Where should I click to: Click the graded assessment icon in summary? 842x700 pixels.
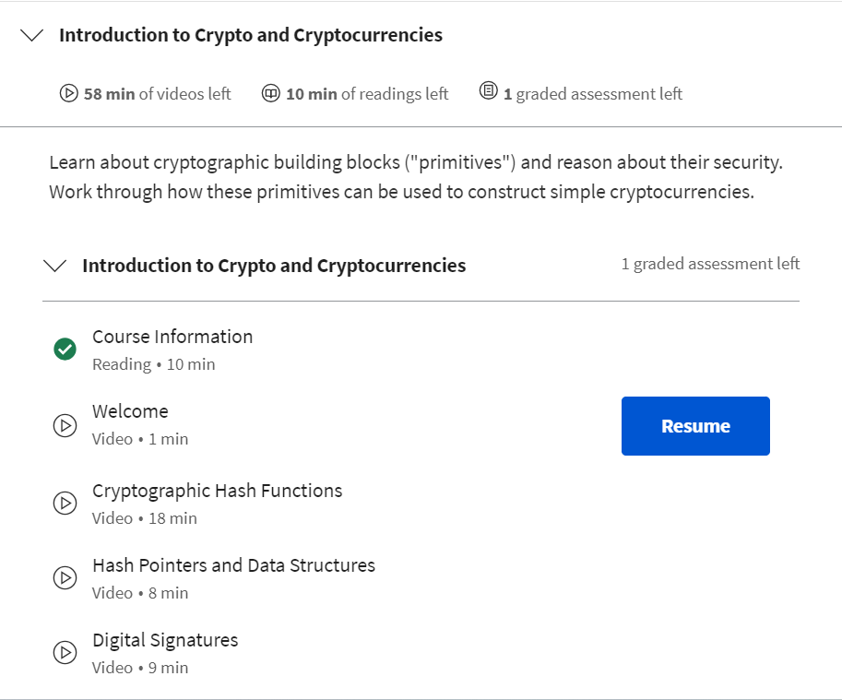489,92
